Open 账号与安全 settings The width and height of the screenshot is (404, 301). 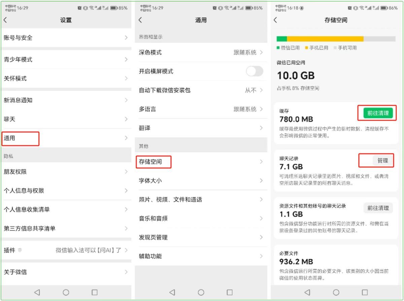click(66, 38)
